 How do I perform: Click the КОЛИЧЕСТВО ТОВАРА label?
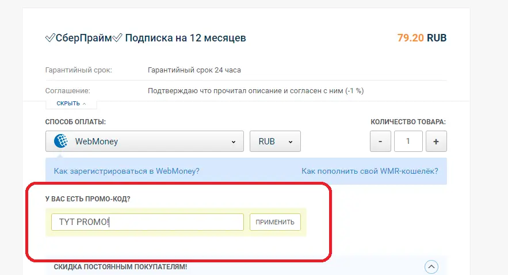[408, 122]
